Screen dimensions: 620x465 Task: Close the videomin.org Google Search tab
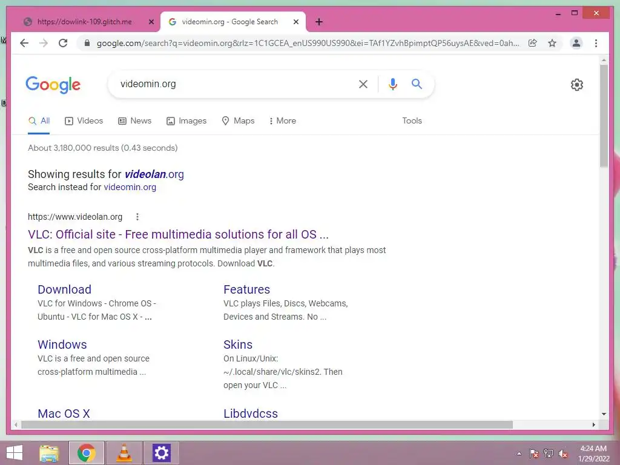point(295,22)
